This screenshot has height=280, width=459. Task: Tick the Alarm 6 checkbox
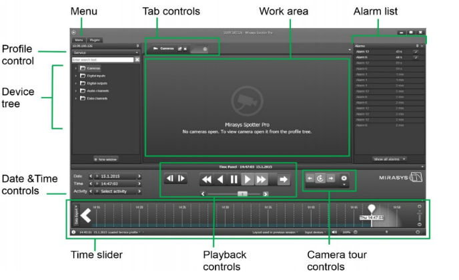coord(416,57)
